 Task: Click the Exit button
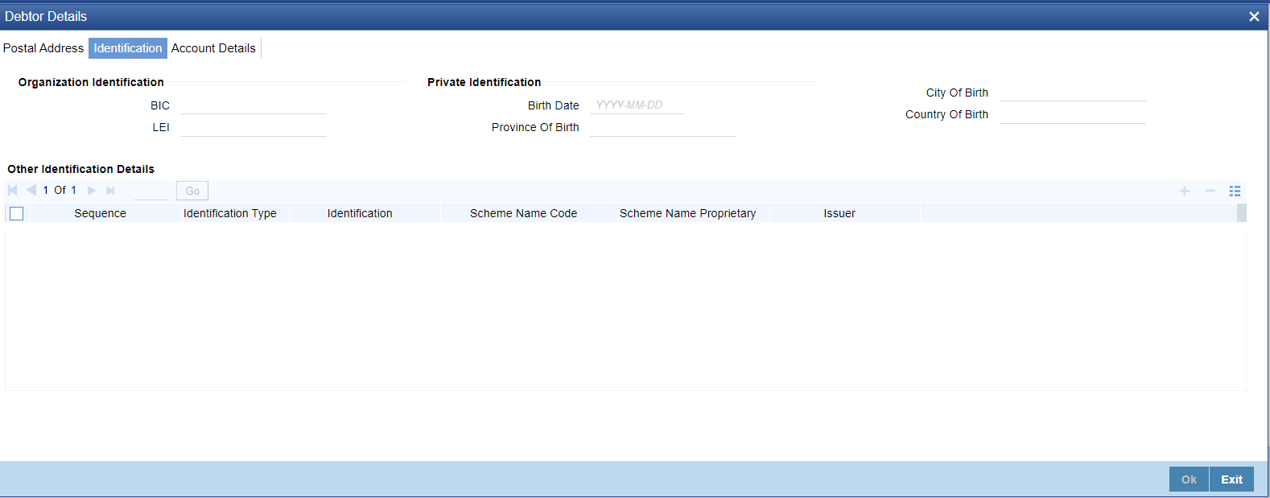click(x=1231, y=479)
